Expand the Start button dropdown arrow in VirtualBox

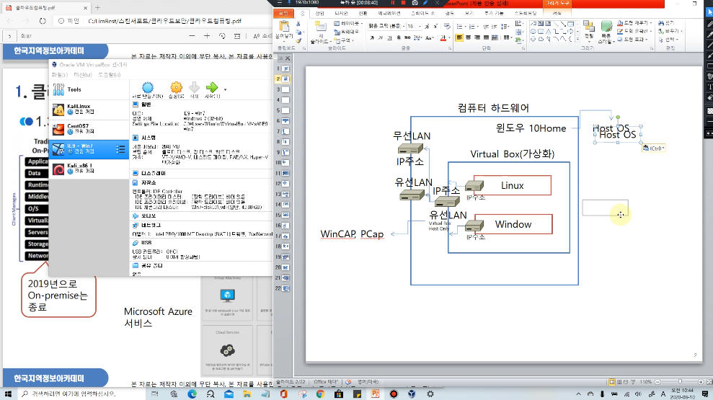[x=225, y=89]
